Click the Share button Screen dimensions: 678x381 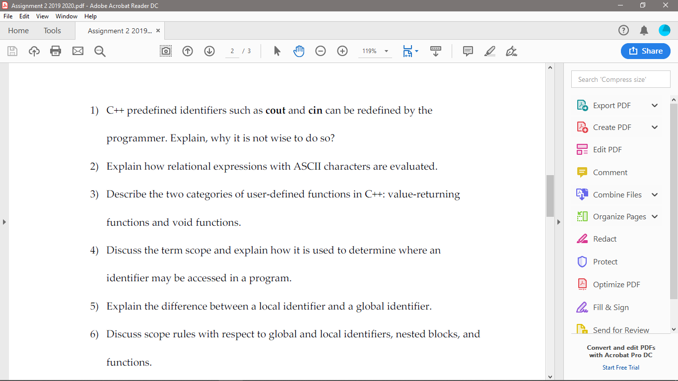click(x=645, y=51)
